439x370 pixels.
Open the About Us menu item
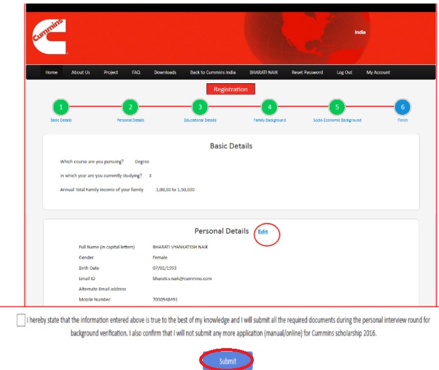coord(81,72)
